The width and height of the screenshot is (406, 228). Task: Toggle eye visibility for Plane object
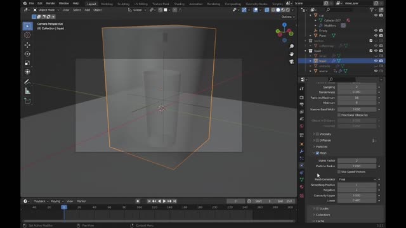pos(376,35)
